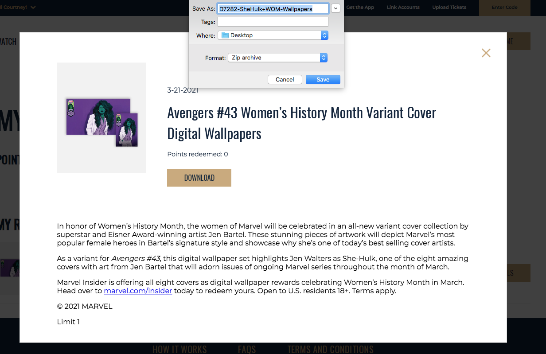Click the © 2021 MARVEL text
This screenshot has height=354, width=546.
point(85,307)
